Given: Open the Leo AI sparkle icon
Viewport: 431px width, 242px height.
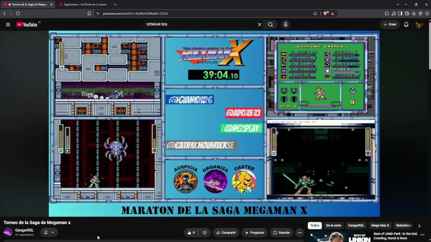Looking at the screenshot, I should click(413, 13).
